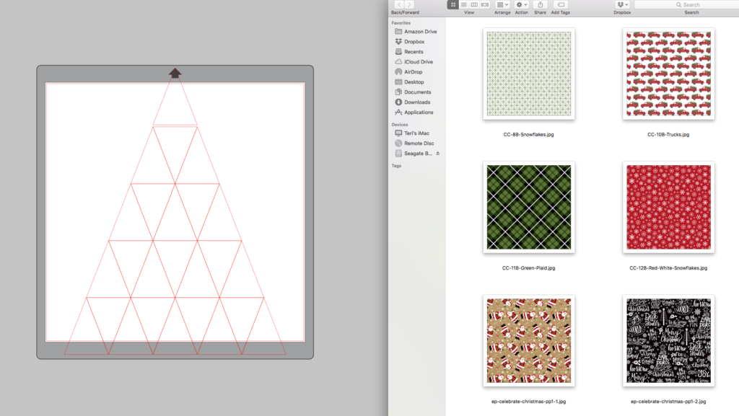Go back with the Finder back arrow
The height and width of the screenshot is (416, 739).
(398, 4)
